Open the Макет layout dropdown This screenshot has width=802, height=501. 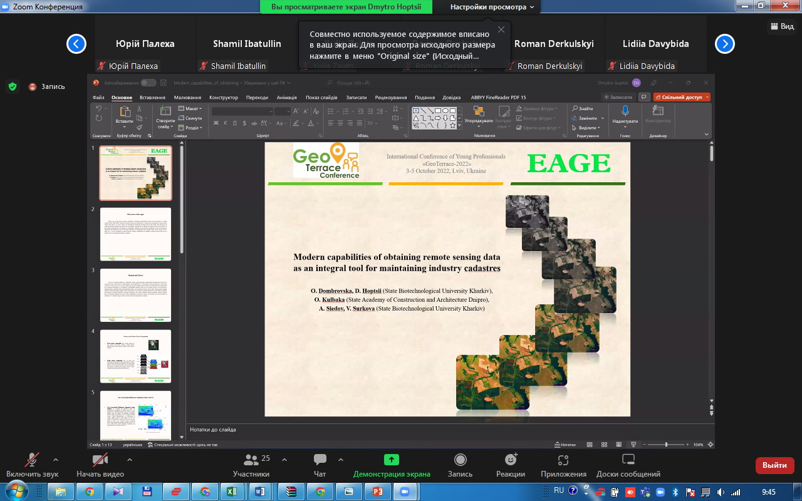pos(190,108)
